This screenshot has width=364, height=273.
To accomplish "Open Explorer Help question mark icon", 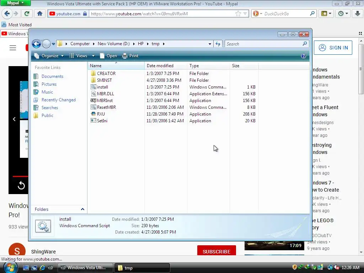I will pyautogui.click(x=304, y=56).
